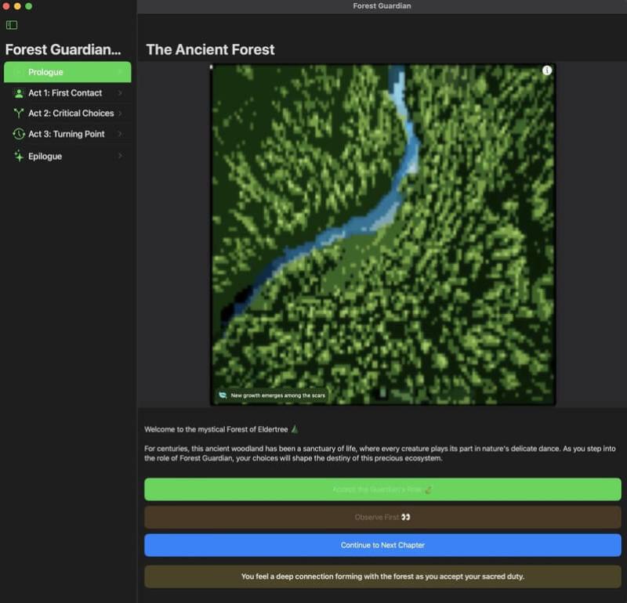Open Act 3: Turning Point chapter
This screenshot has width=627, height=603.
click(x=67, y=134)
